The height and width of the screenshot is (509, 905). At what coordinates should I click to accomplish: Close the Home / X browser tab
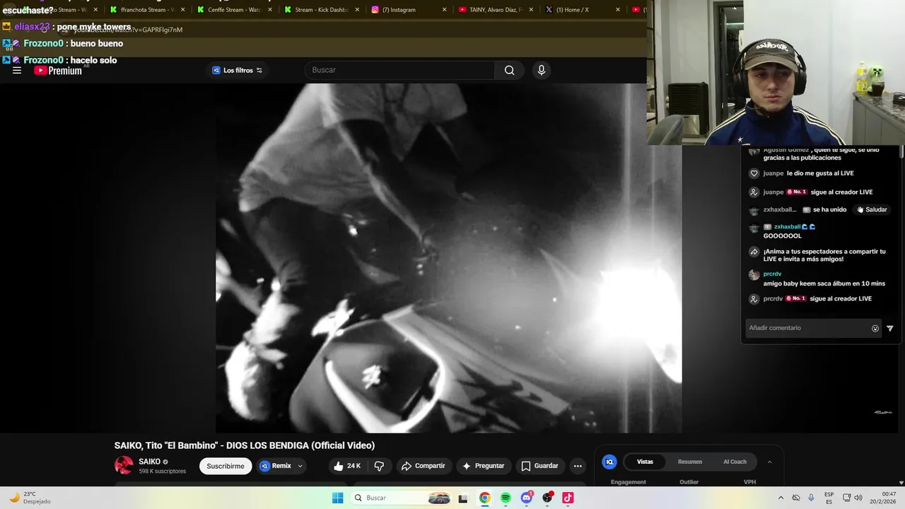point(618,10)
